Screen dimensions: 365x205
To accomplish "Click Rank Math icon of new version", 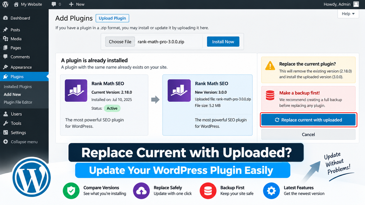I will (179, 90).
